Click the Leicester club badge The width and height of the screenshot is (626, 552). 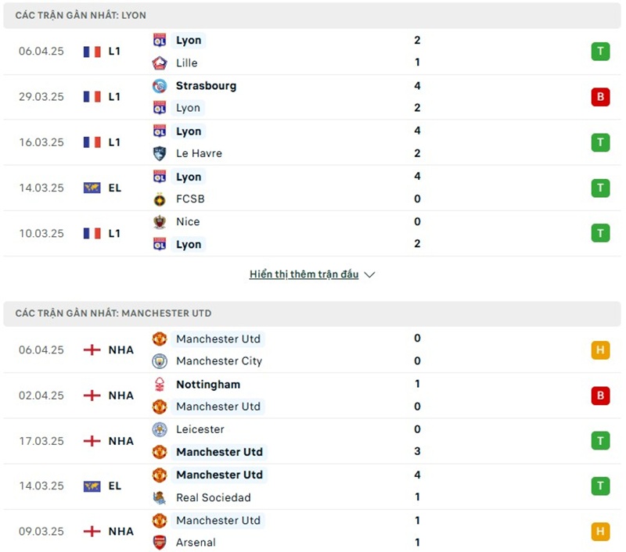(x=160, y=429)
